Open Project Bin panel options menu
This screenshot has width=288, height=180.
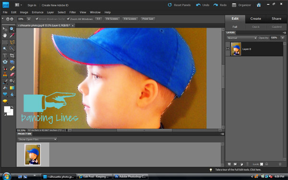222,134
